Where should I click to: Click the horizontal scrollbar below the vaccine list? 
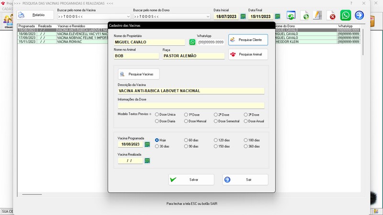[x=32, y=194]
